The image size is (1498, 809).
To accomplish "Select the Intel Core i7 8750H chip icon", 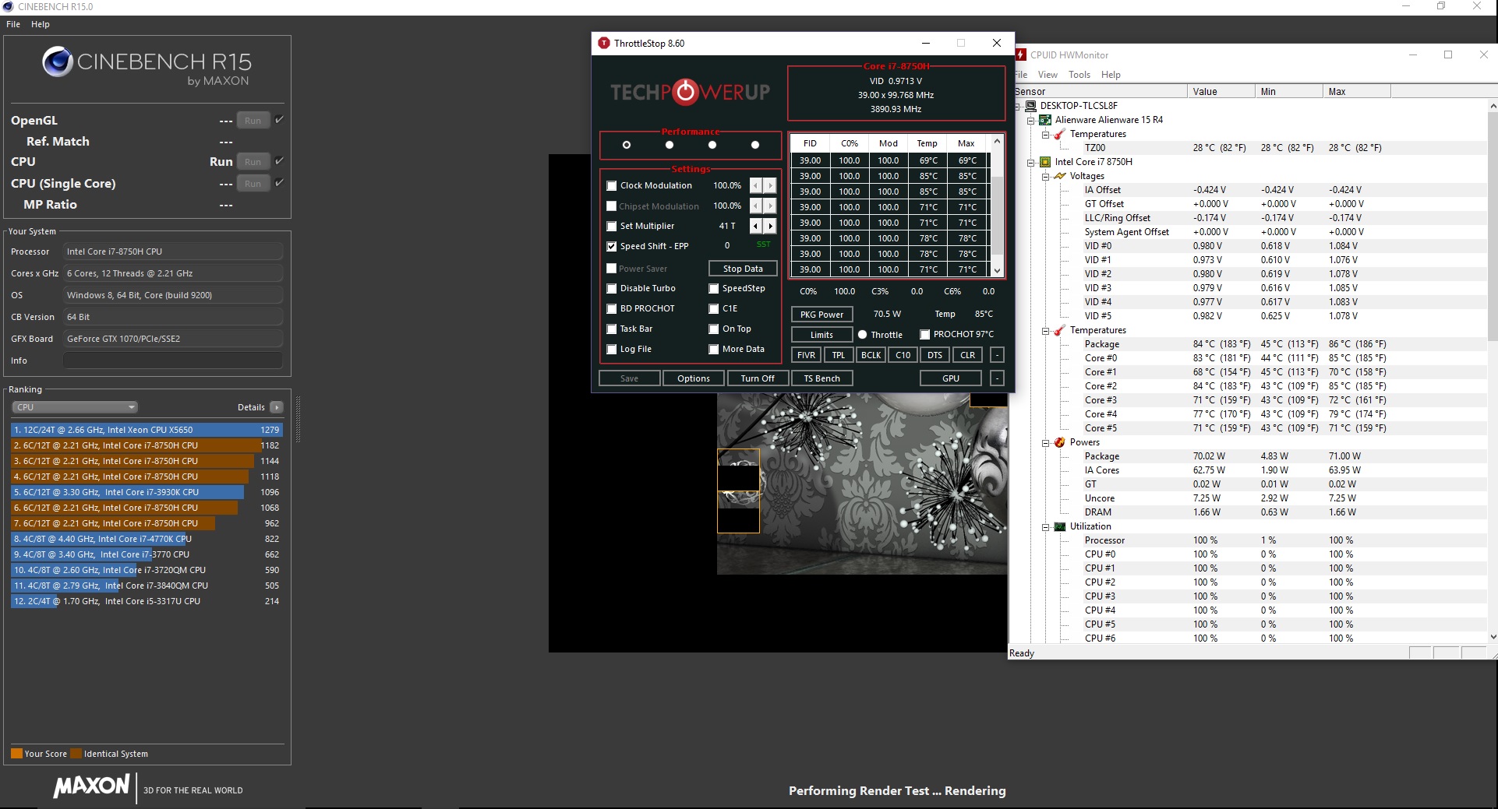I will pos(1045,162).
